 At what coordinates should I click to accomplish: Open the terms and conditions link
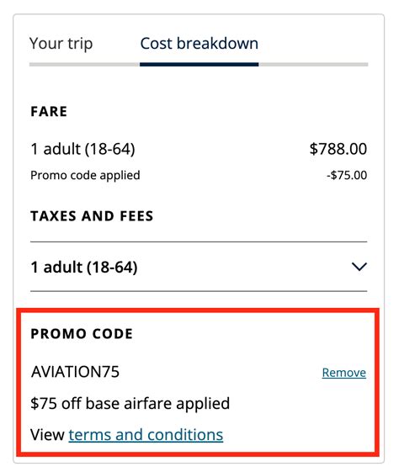click(x=146, y=435)
